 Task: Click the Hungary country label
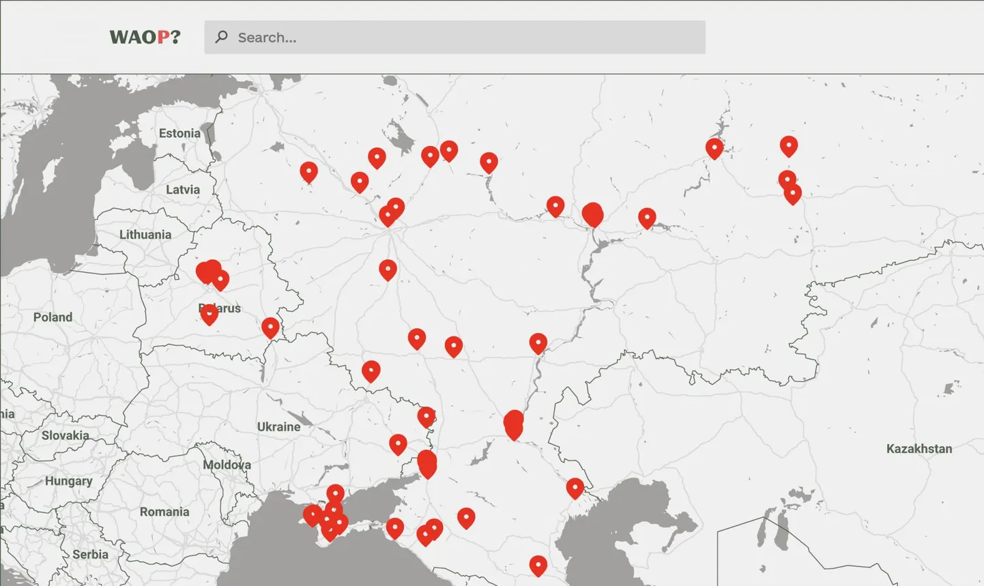(68, 481)
